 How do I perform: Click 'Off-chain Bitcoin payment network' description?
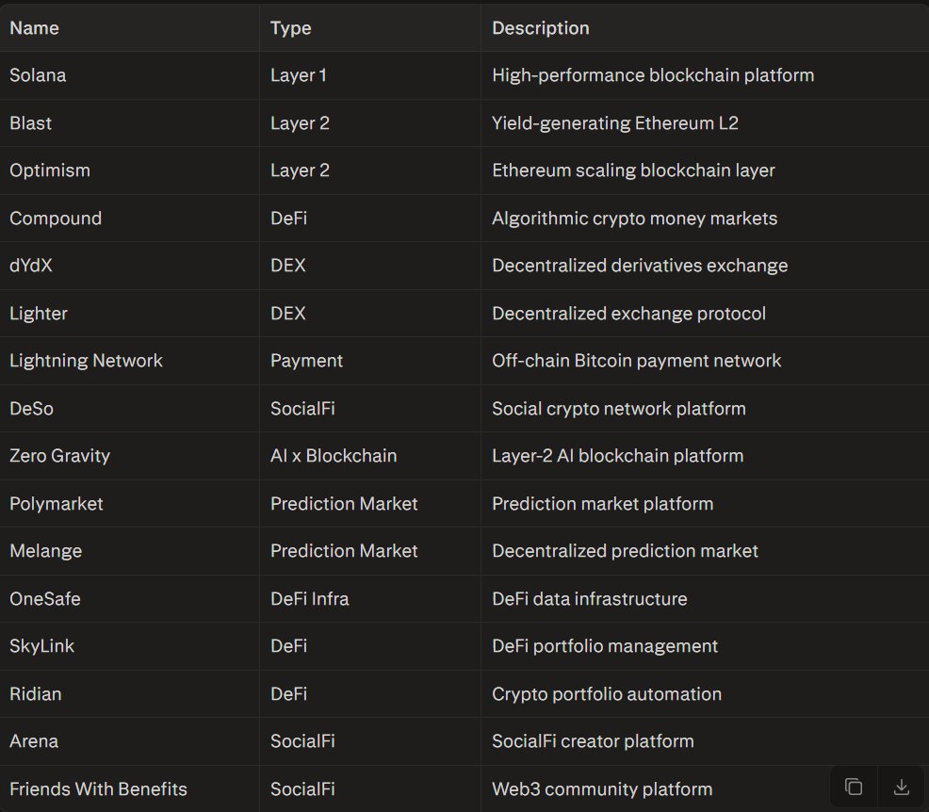636,361
